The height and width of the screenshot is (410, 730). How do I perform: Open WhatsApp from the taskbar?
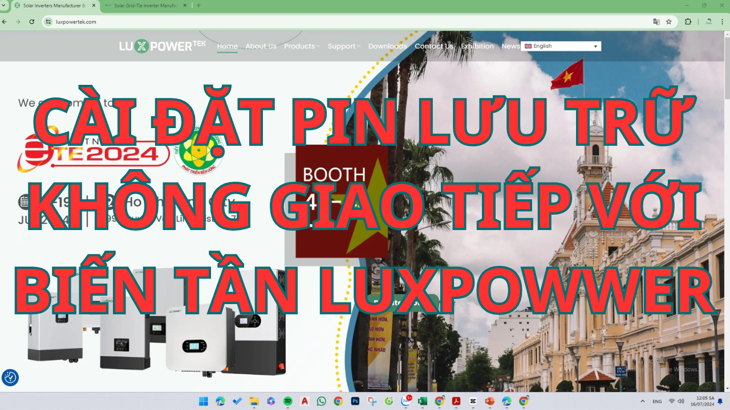click(321, 401)
